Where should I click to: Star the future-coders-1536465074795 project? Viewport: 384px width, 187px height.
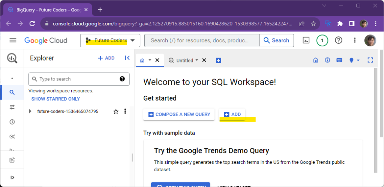click(x=116, y=111)
